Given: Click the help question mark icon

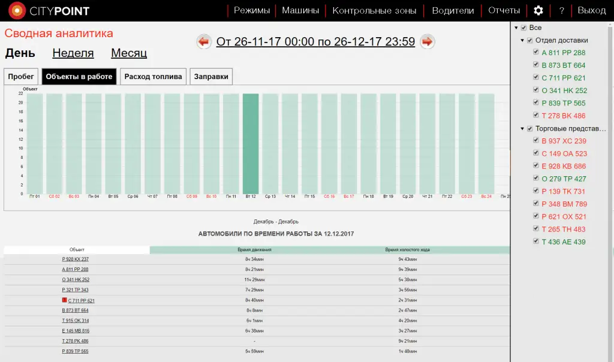Looking at the screenshot, I should [562, 10].
